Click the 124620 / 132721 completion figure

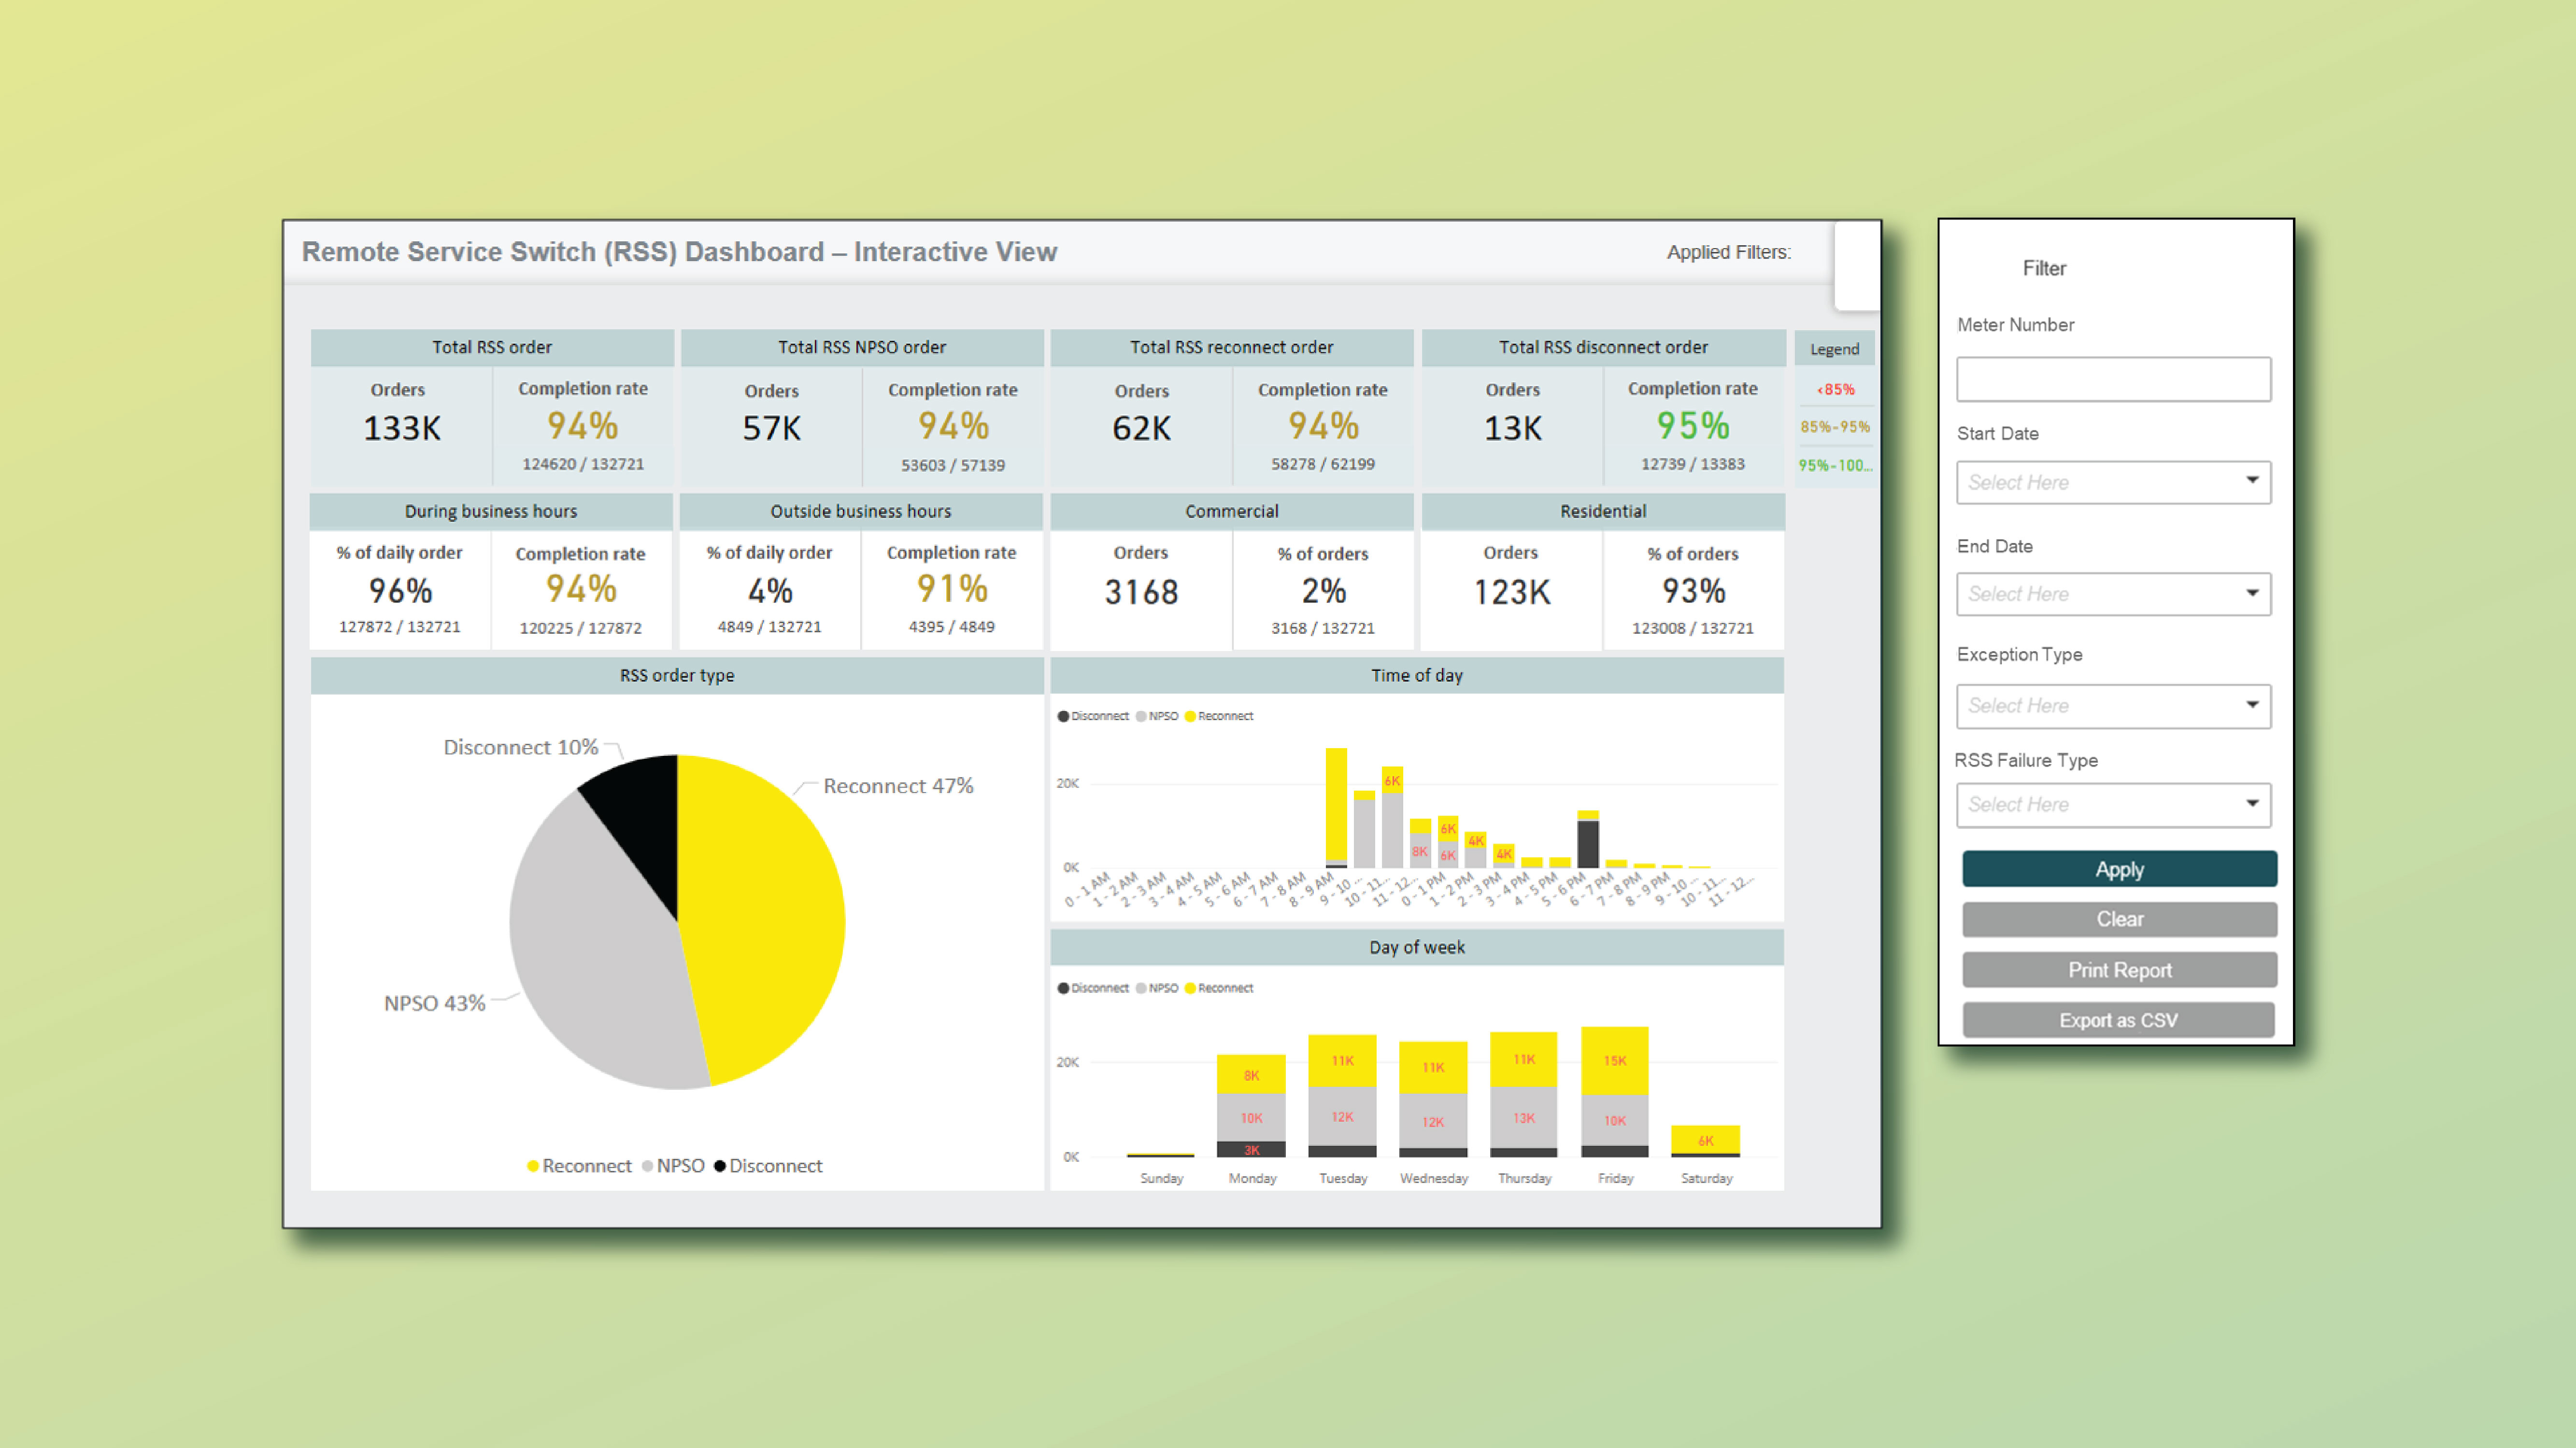click(x=583, y=465)
